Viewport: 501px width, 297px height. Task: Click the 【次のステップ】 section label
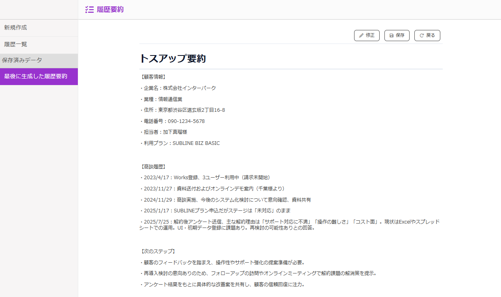pyautogui.click(x=158, y=251)
